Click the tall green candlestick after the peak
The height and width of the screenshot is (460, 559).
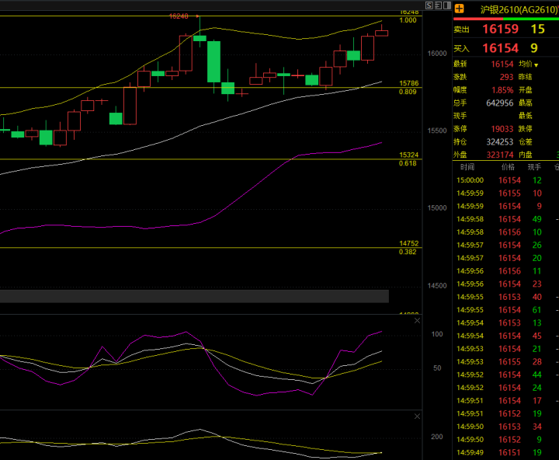214,61
